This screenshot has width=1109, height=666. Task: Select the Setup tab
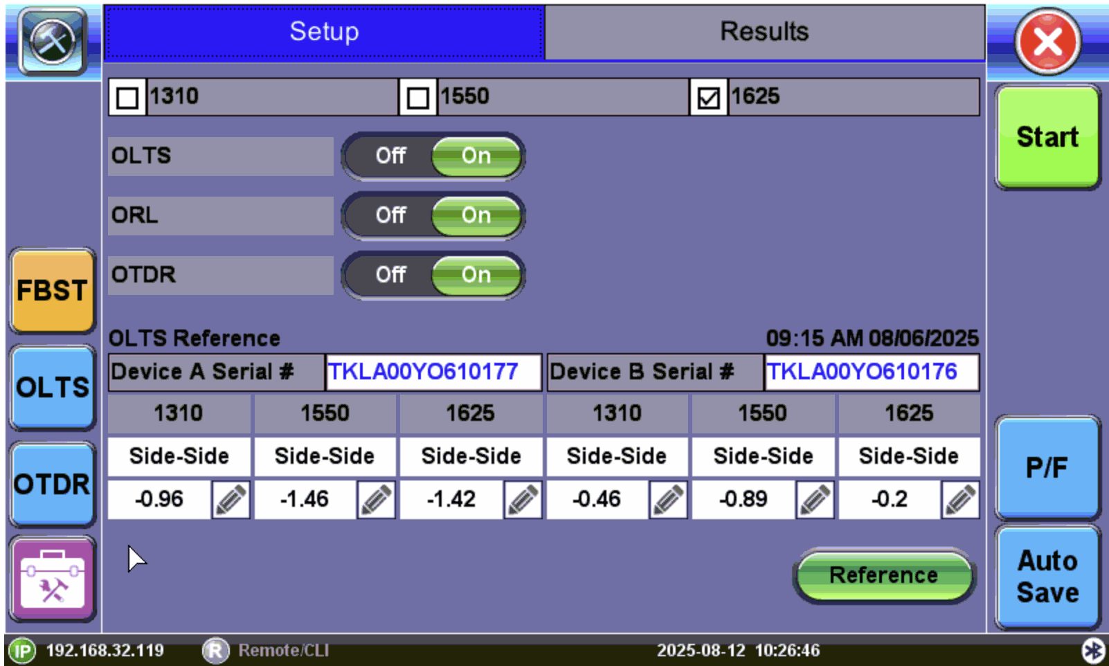coord(324,32)
